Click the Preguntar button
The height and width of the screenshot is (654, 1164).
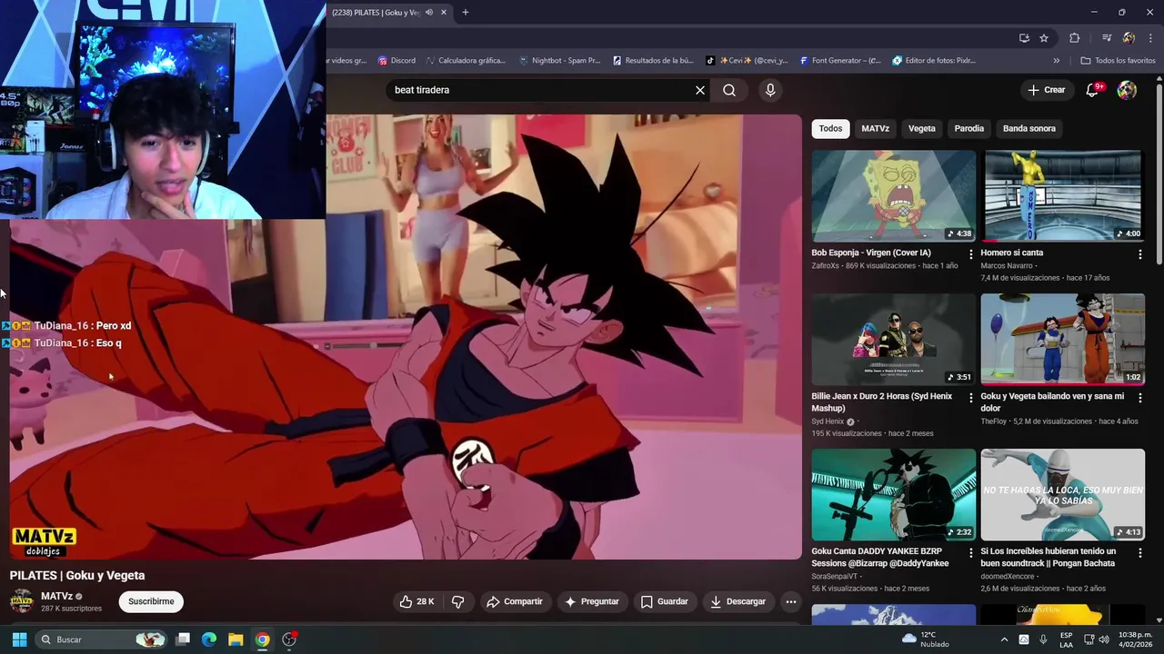tap(591, 601)
